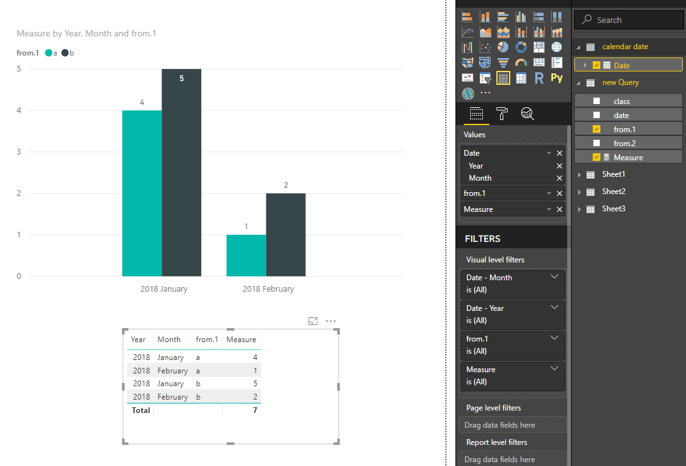Open the Measure value field dropdown
Image resolution: width=686 pixels, height=466 pixels.
click(549, 209)
